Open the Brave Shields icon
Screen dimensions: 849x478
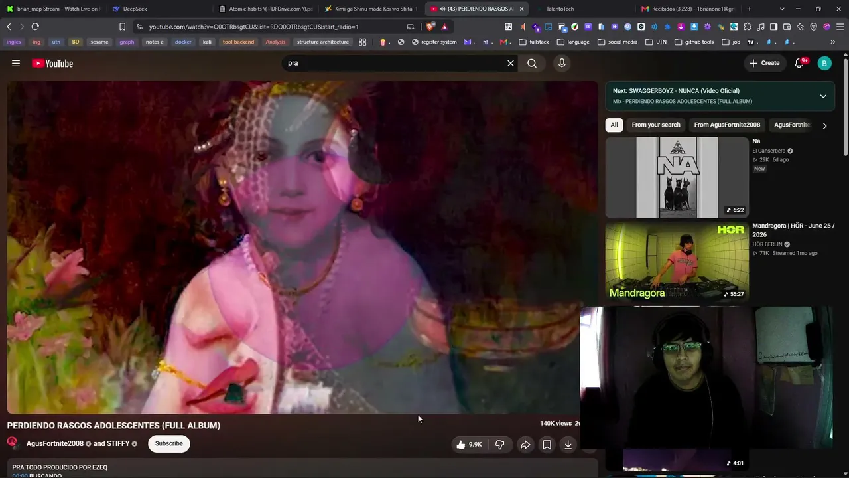point(430,27)
